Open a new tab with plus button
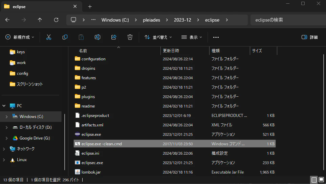Viewport: 326px width, 184px height. click(x=90, y=7)
